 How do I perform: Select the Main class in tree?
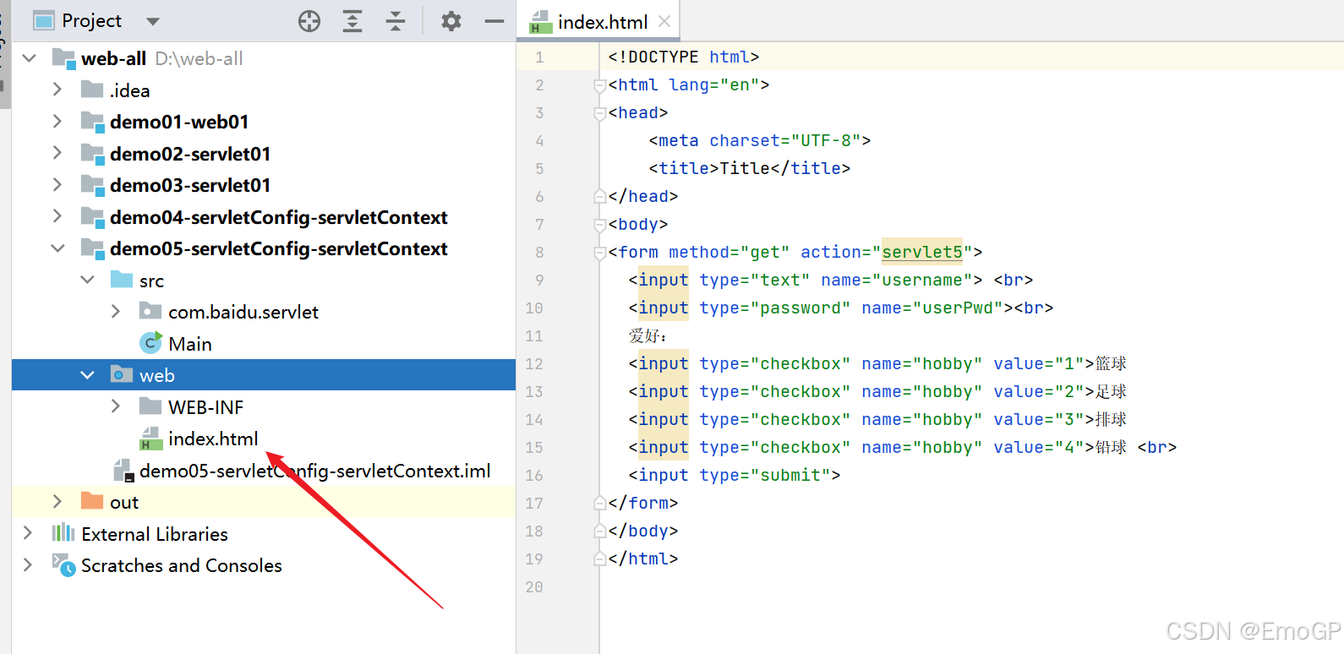189,344
